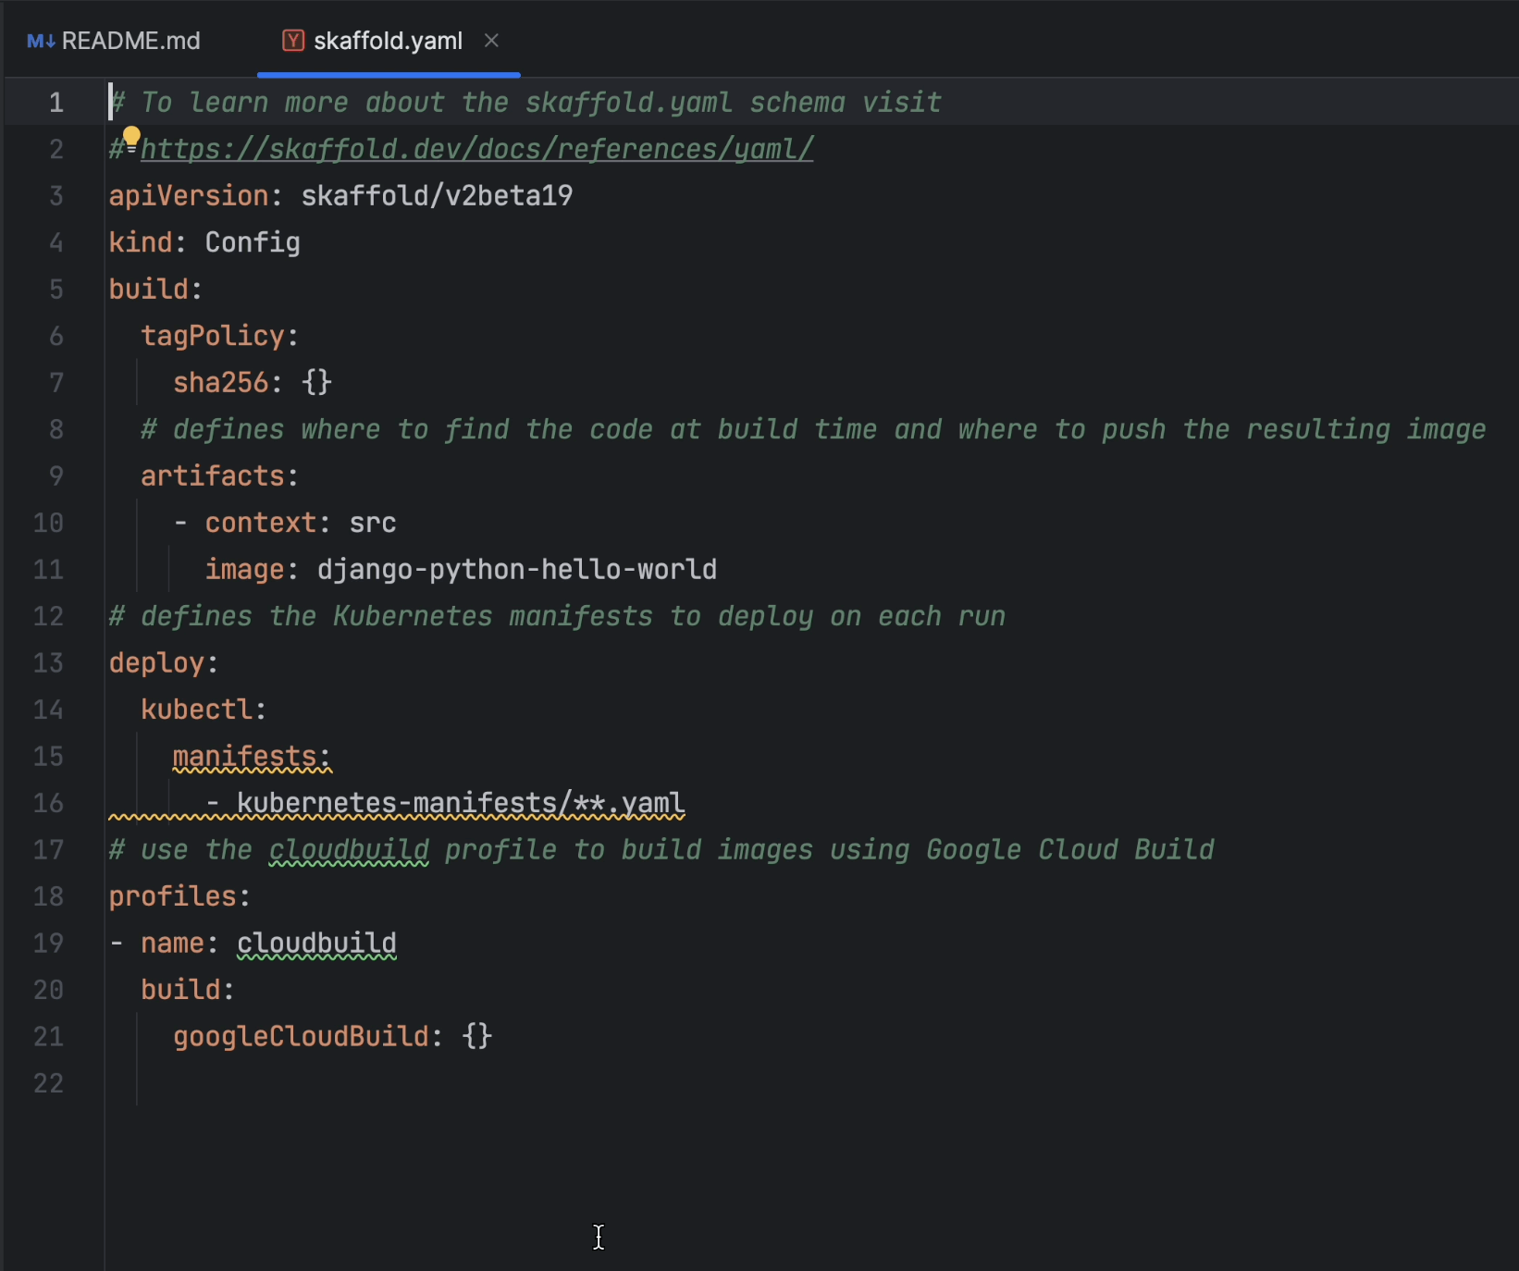This screenshot has width=1519, height=1271.
Task: Click line number 5 in the gutter
Action: click(56, 290)
